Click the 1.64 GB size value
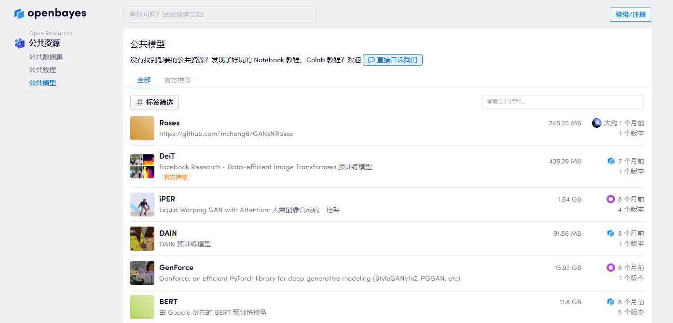 pyautogui.click(x=569, y=199)
